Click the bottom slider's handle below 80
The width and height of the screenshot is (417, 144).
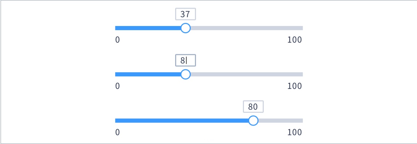click(x=253, y=120)
